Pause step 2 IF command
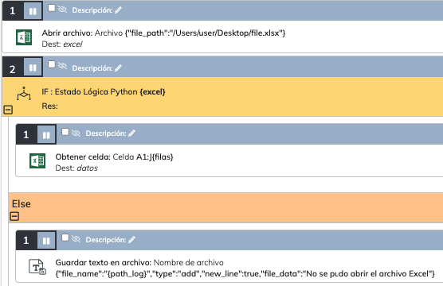The image size is (443, 286). coord(33,68)
